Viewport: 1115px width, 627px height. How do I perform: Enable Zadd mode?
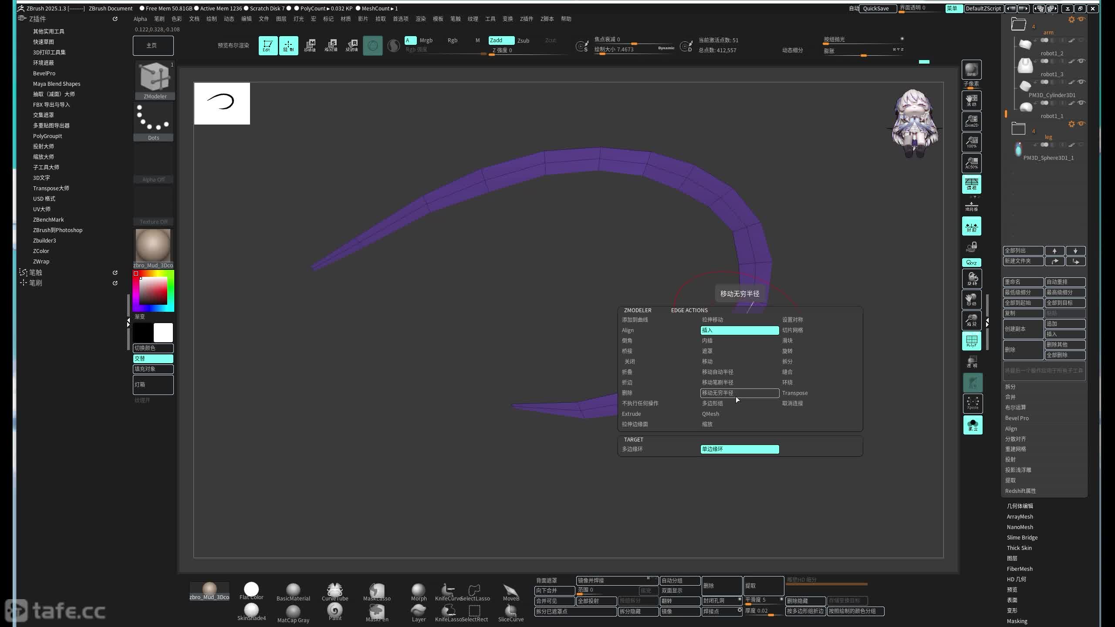click(x=501, y=40)
